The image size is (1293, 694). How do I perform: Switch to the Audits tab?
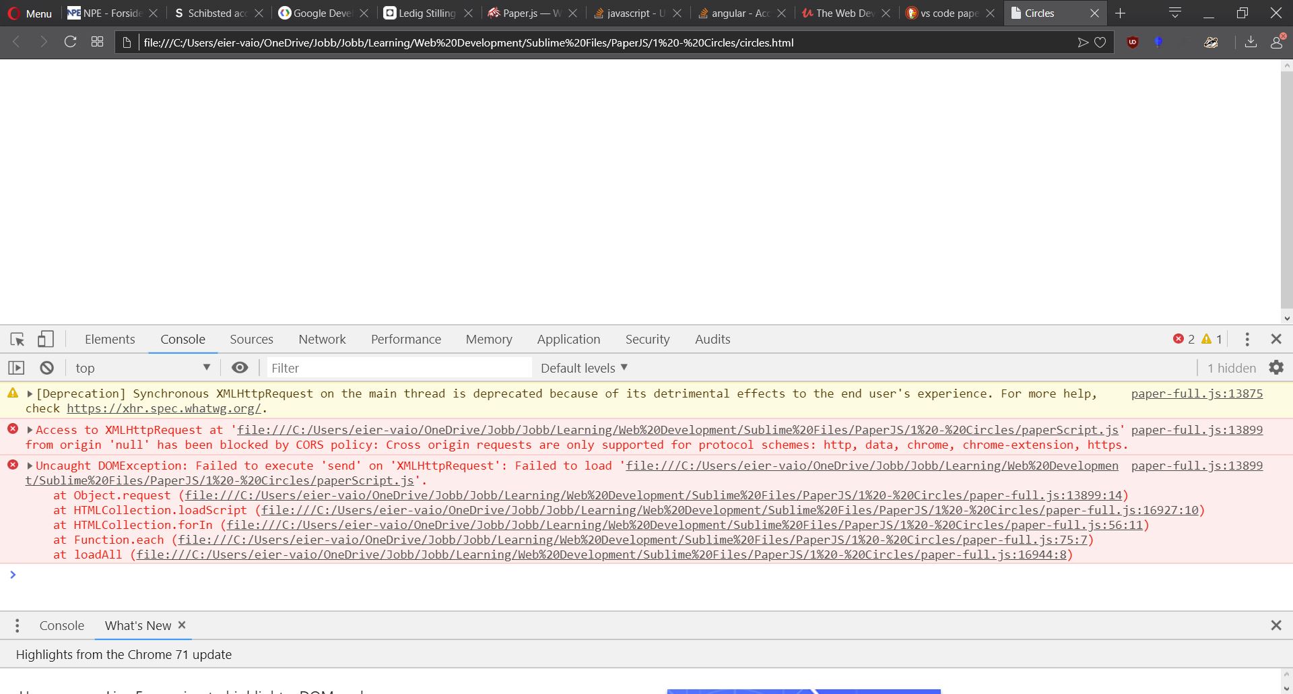point(712,339)
